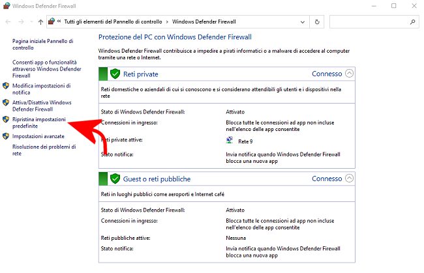
Task: Click the Reti pubbliche attive label
Action: pyautogui.click(x=125, y=238)
